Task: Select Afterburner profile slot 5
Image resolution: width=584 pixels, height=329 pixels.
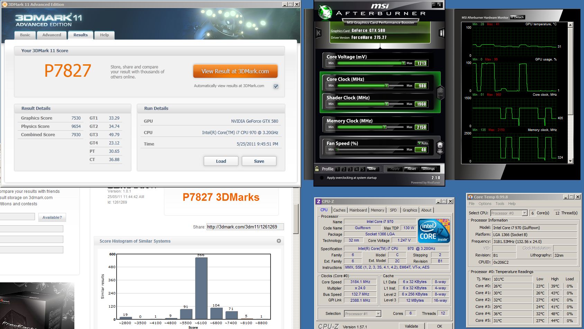Action: pos(363,169)
